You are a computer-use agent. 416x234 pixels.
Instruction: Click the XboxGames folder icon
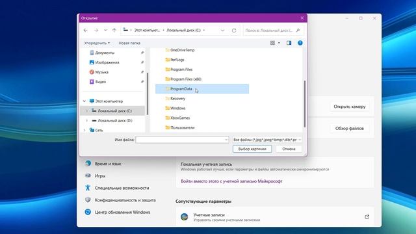pyautogui.click(x=168, y=118)
